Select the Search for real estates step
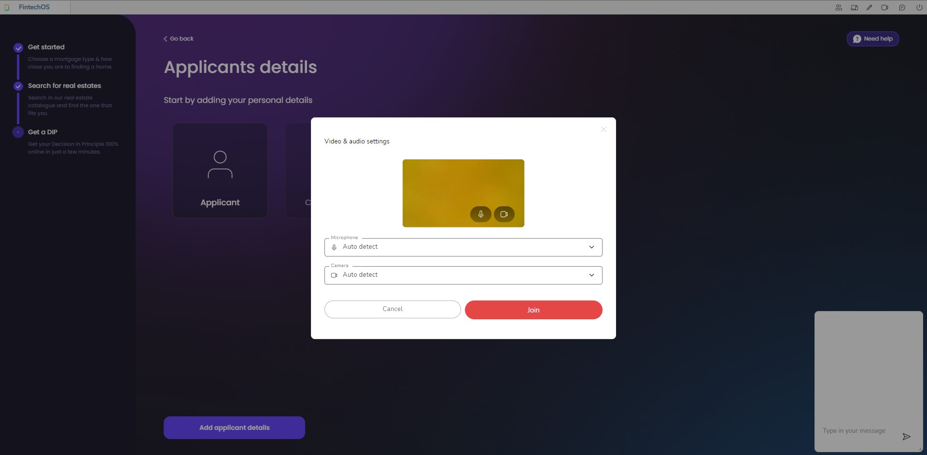The width and height of the screenshot is (927, 455). (x=64, y=85)
